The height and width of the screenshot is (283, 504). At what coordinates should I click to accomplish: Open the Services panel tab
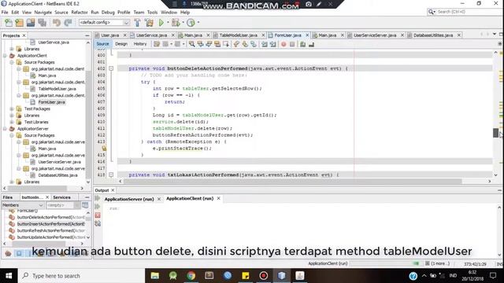61,197
